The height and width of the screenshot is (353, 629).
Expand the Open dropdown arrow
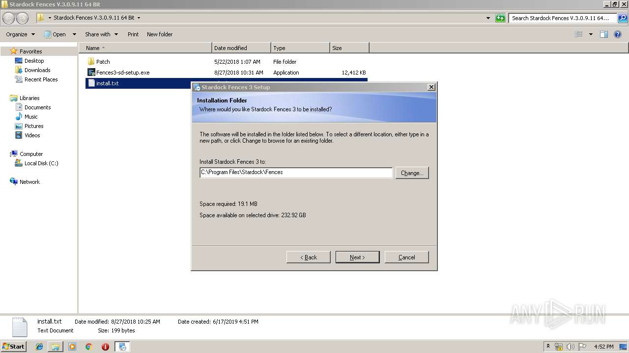point(74,34)
